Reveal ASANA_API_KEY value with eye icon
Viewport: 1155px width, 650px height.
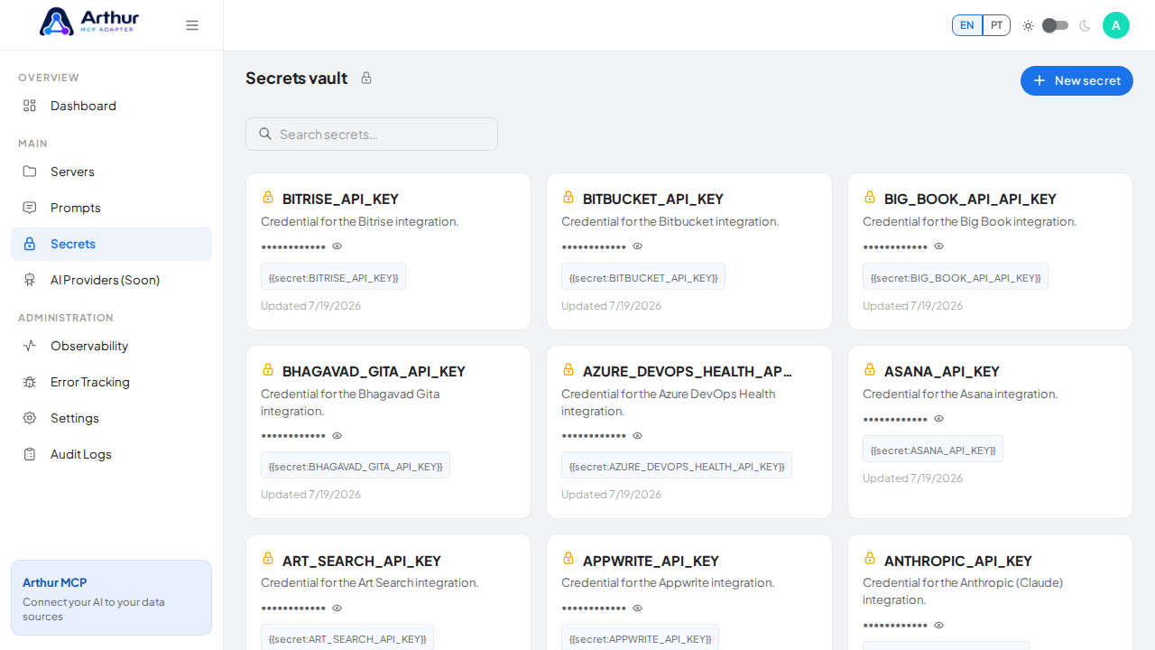click(939, 419)
